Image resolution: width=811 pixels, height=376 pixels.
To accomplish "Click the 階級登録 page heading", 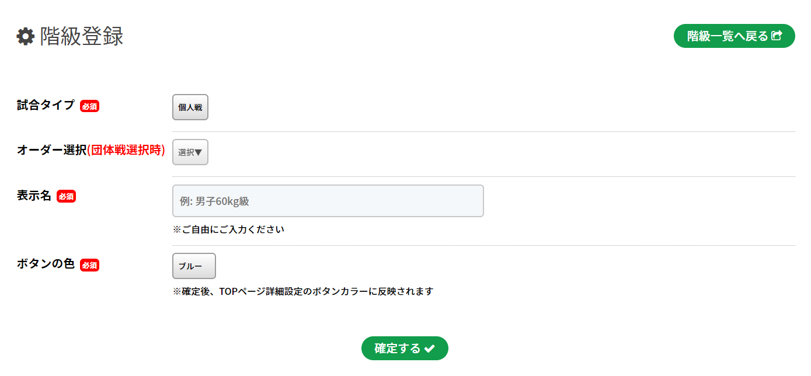I will click(x=81, y=37).
